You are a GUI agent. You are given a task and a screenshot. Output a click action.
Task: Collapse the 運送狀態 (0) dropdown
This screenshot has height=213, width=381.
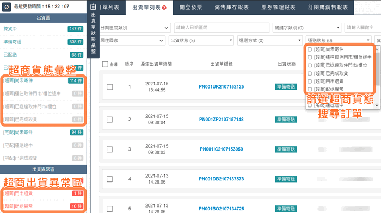(339, 40)
